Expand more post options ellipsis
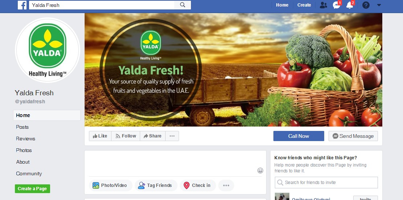Image resolution: width=403 pixels, height=200 pixels. point(226,185)
